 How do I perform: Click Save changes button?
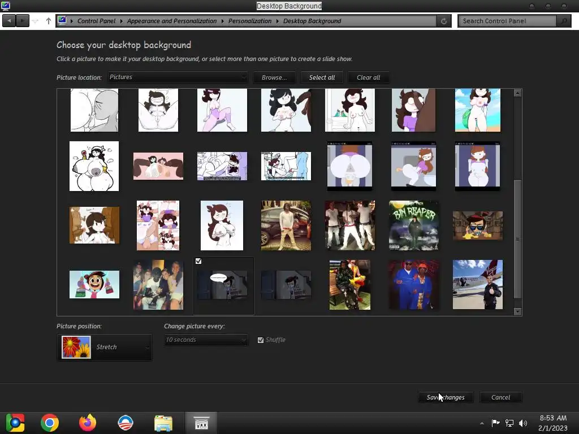[x=446, y=397]
